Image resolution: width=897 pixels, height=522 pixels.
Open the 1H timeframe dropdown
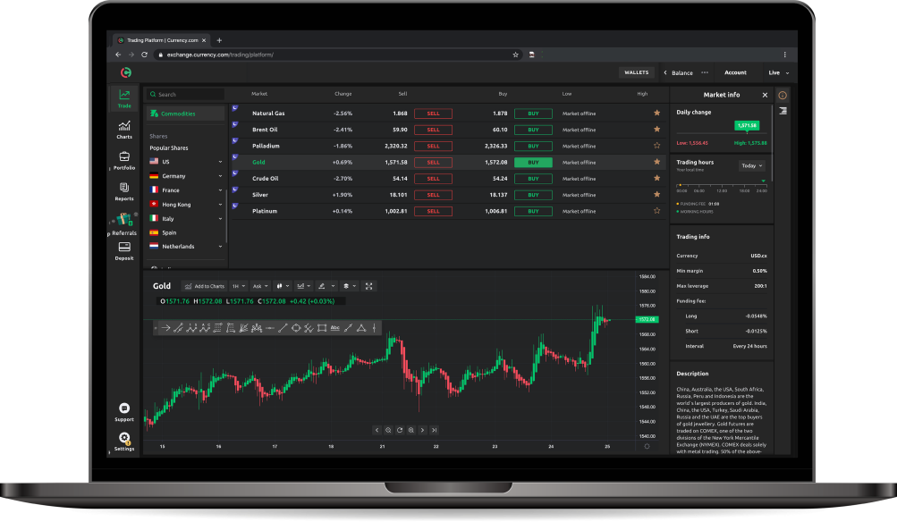(x=239, y=286)
